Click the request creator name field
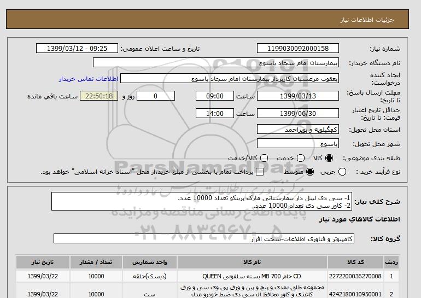Image resolution: width=421 pixels, height=298 pixels. point(230,78)
